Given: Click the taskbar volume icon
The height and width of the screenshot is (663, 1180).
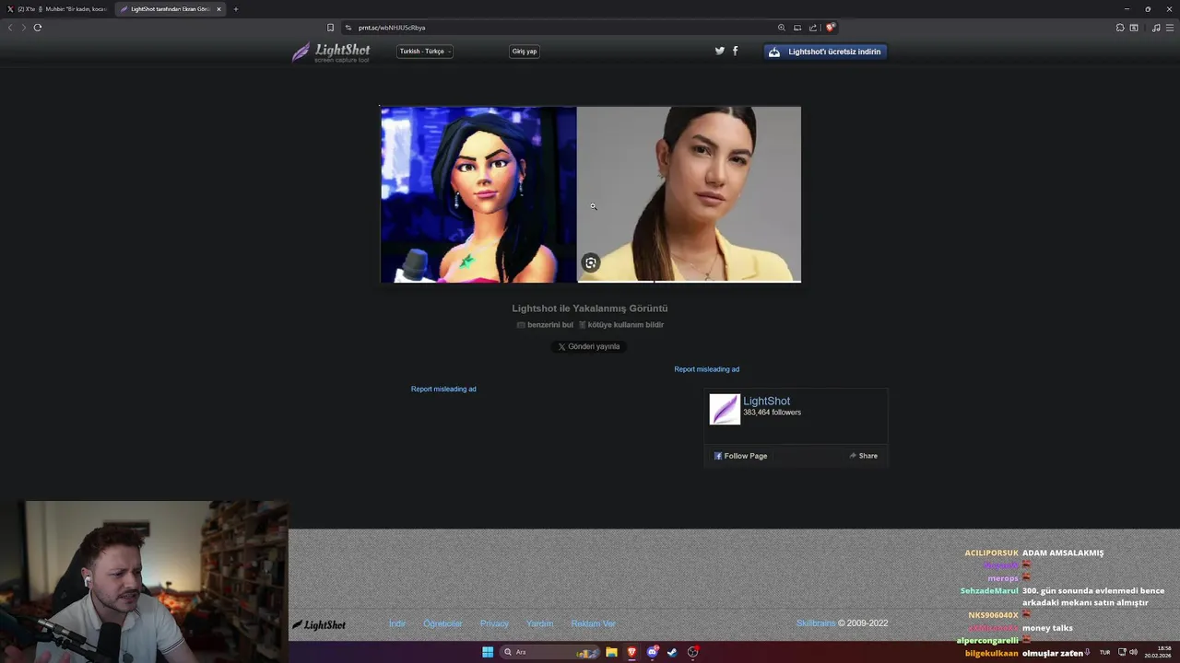Looking at the screenshot, I should click(1133, 652).
